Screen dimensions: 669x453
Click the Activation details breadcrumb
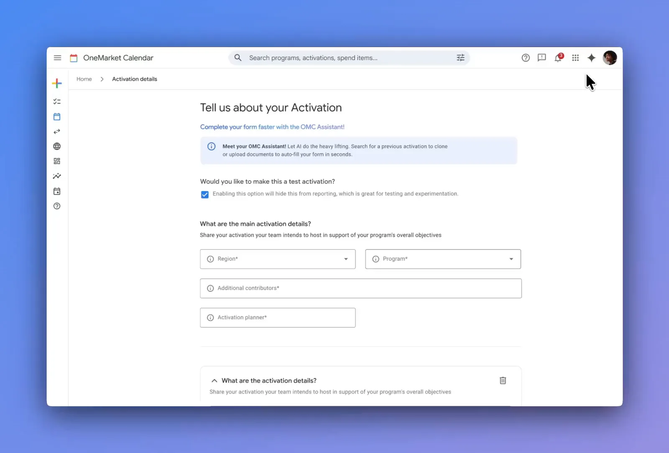point(135,79)
